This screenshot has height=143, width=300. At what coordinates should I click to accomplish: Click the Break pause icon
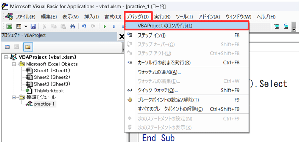click(x=114, y=27)
